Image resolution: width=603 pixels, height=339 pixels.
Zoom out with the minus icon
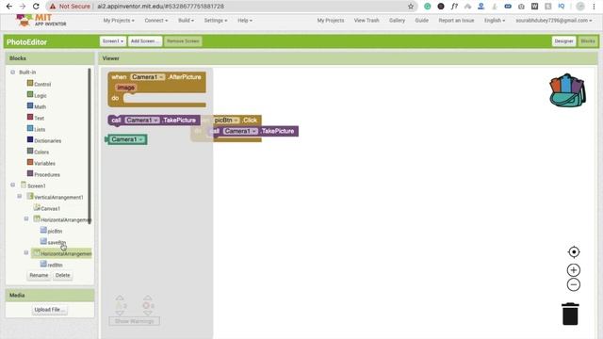pos(574,284)
